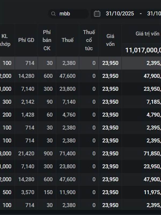Select the start date 31/10/2025
161x215 pixels.
pyautogui.click(x=120, y=14)
